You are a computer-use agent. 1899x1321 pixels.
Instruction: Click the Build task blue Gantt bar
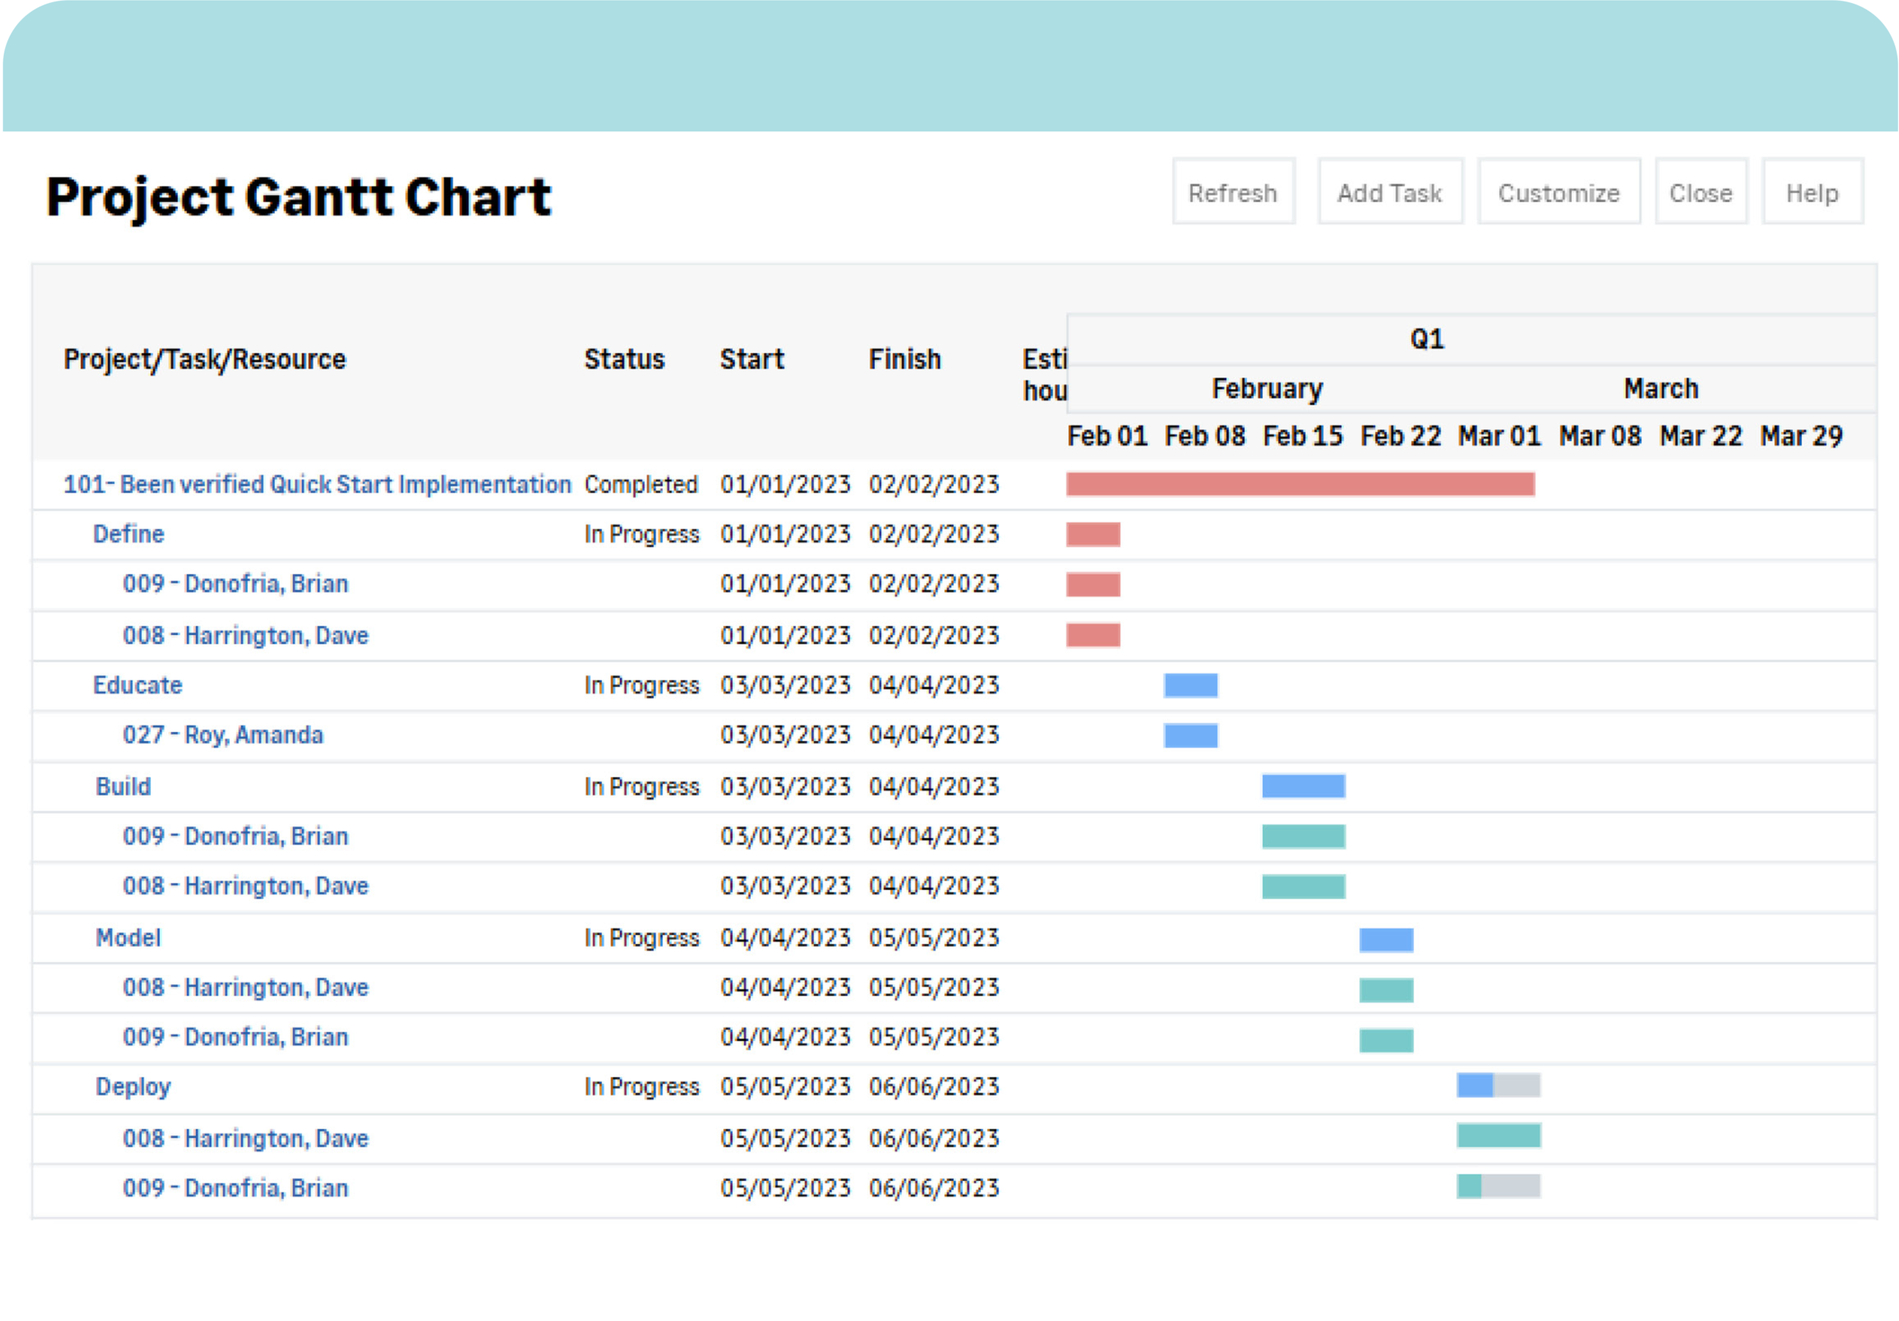1303,785
